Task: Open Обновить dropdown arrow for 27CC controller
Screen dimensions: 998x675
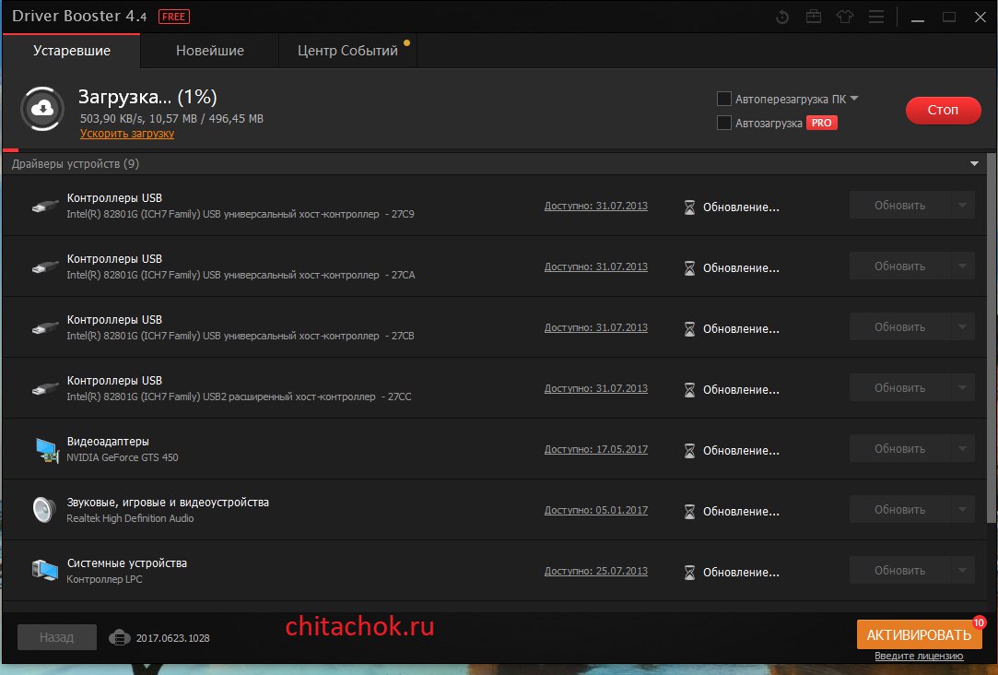Action: (962, 388)
